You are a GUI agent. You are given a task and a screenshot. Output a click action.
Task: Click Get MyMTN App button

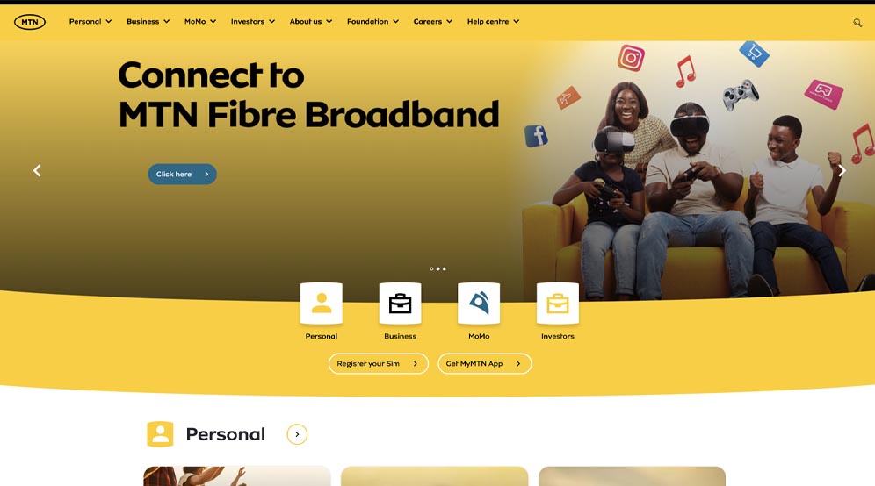(484, 363)
